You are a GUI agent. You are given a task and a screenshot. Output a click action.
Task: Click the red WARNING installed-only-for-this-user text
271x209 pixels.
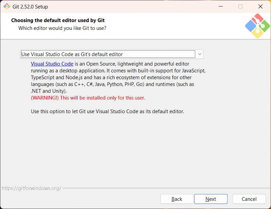coord(88,98)
